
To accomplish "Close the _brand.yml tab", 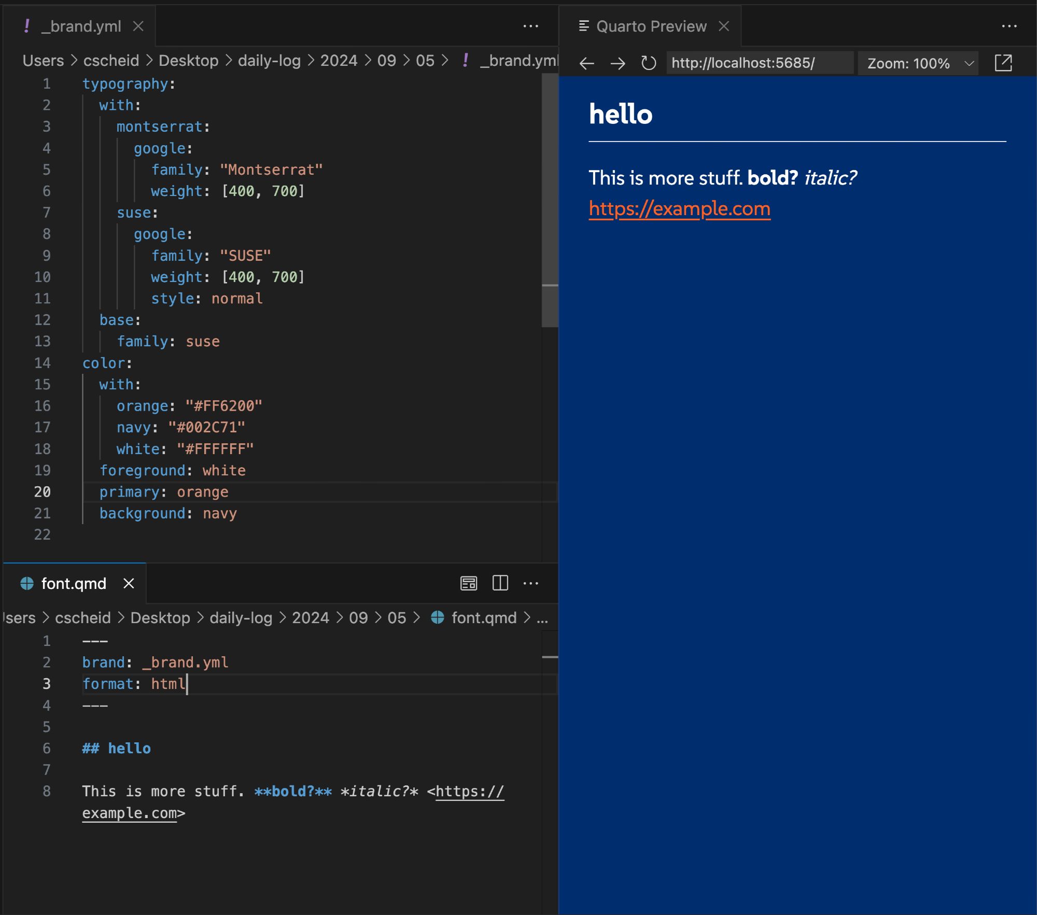I will [x=138, y=26].
